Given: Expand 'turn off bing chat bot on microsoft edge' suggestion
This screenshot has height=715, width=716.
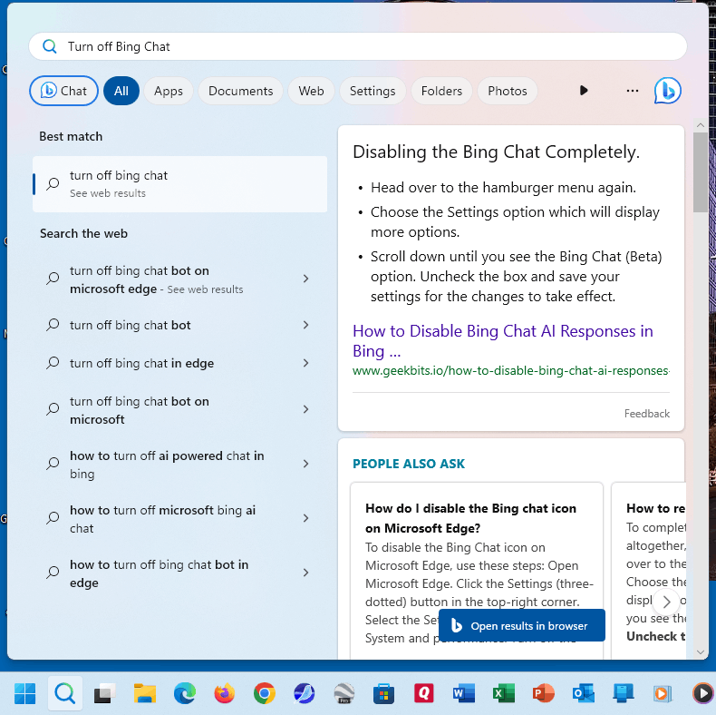Looking at the screenshot, I should tap(306, 279).
